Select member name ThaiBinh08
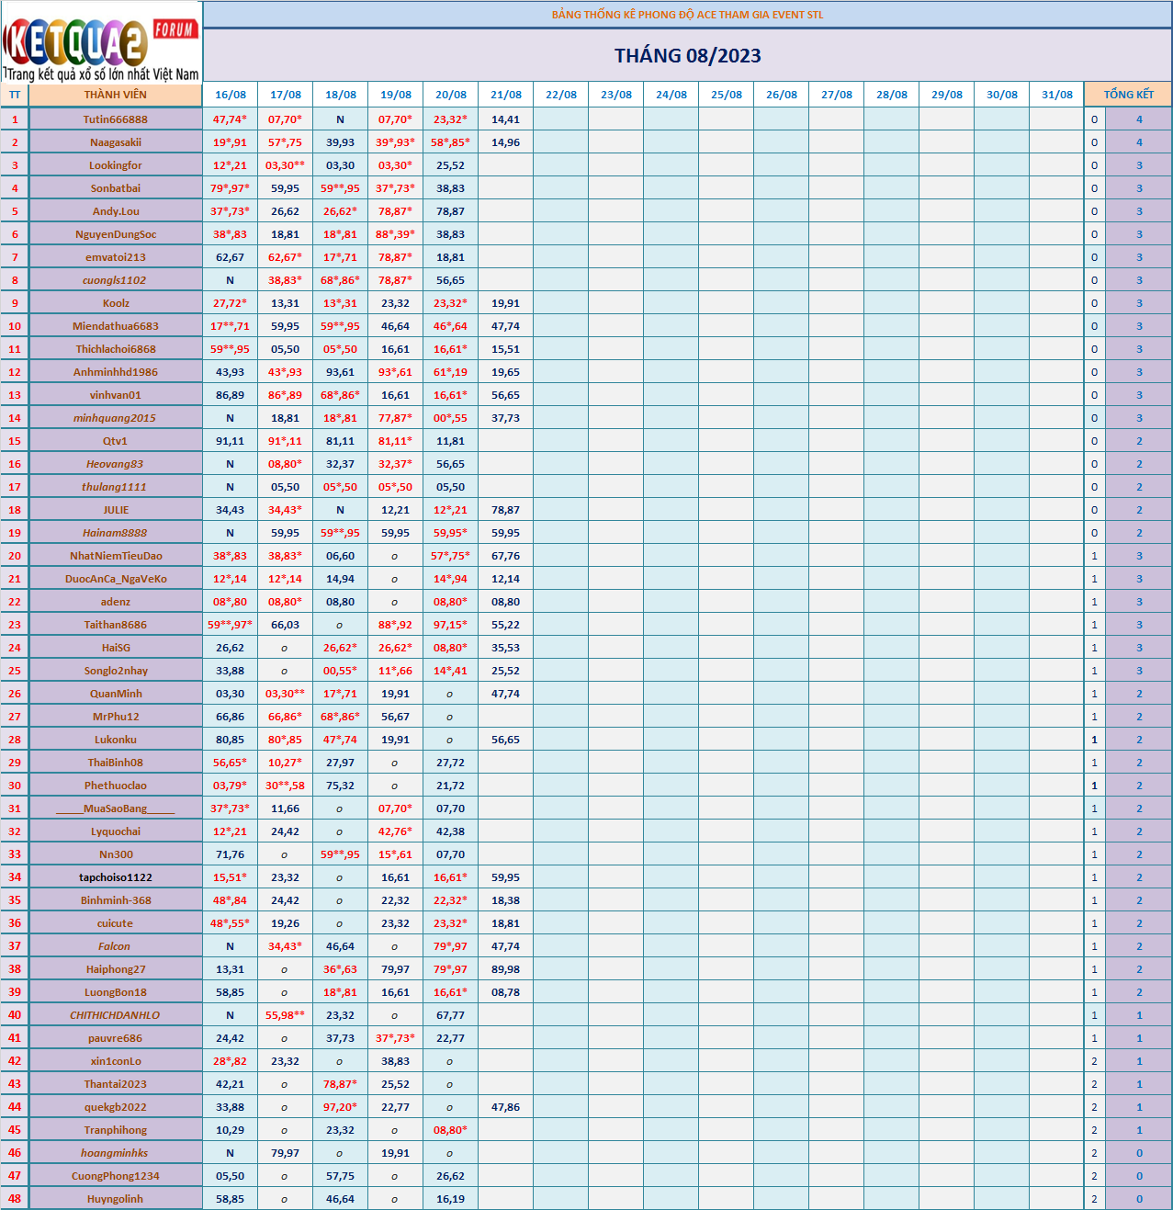 coord(116,763)
